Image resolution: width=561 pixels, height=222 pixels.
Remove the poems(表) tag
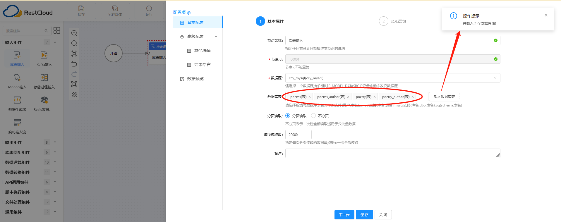(310, 97)
